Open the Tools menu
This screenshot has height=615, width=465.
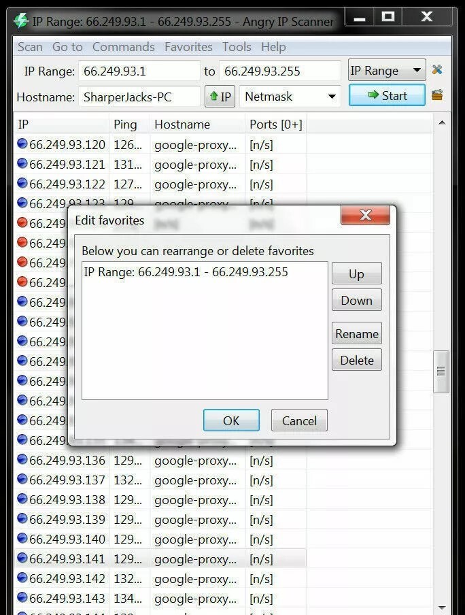click(x=237, y=47)
